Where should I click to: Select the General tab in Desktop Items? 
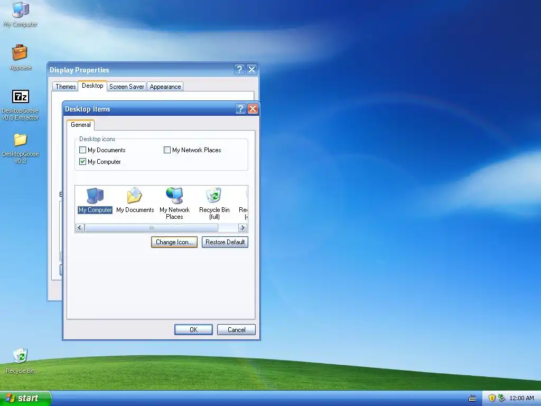(81, 125)
